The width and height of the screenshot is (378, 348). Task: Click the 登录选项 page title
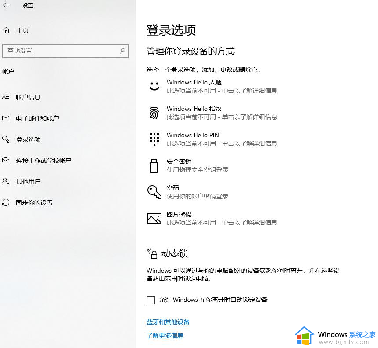pyautogui.click(x=171, y=30)
